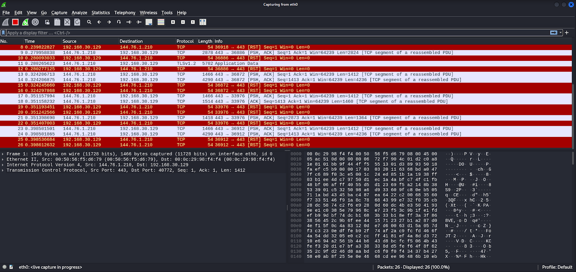Screen dimensions: 576x272
Task: Jump to the last packet icon
Action: tap(139, 22)
